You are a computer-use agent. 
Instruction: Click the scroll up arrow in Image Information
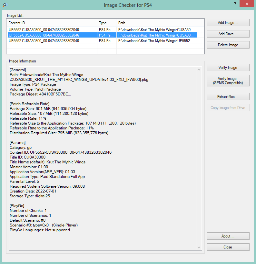(x=199, y=70)
